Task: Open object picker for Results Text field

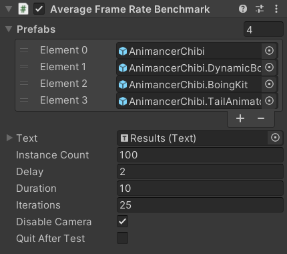Action: click(x=275, y=138)
